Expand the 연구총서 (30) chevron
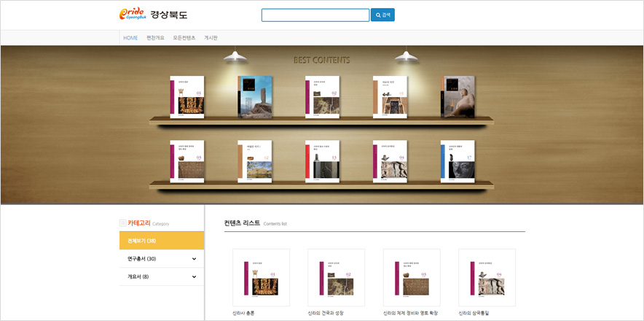Viewport: 644px width, 321px height. [194, 259]
